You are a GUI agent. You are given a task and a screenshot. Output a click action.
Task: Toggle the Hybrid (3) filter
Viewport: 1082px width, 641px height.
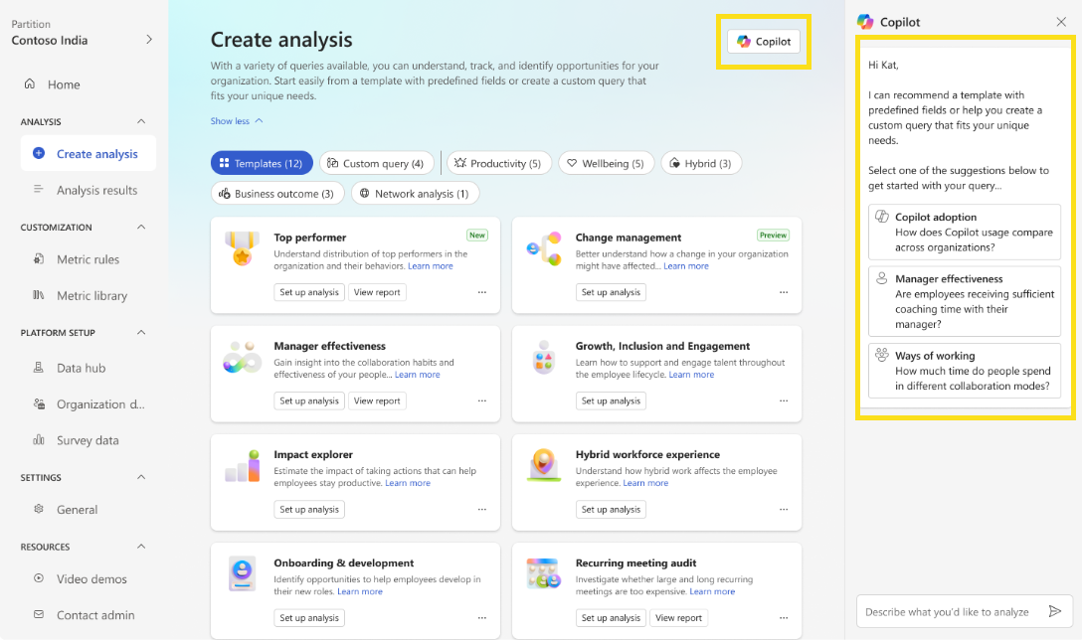[701, 162]
